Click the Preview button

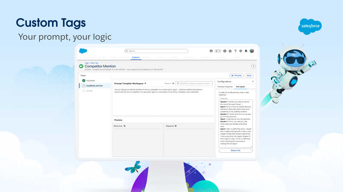tap(236, 76)
